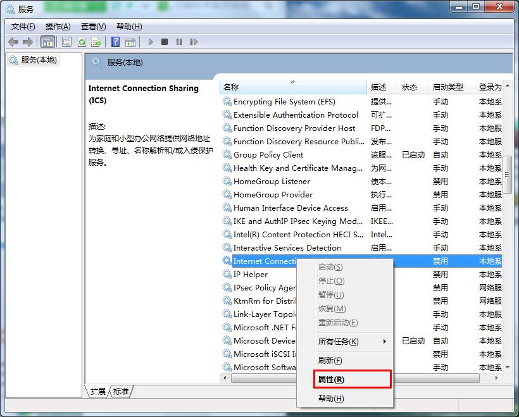The image size is (519, 417).
Task: Click the Export list toolbar icon
Action: pos(96,42)
